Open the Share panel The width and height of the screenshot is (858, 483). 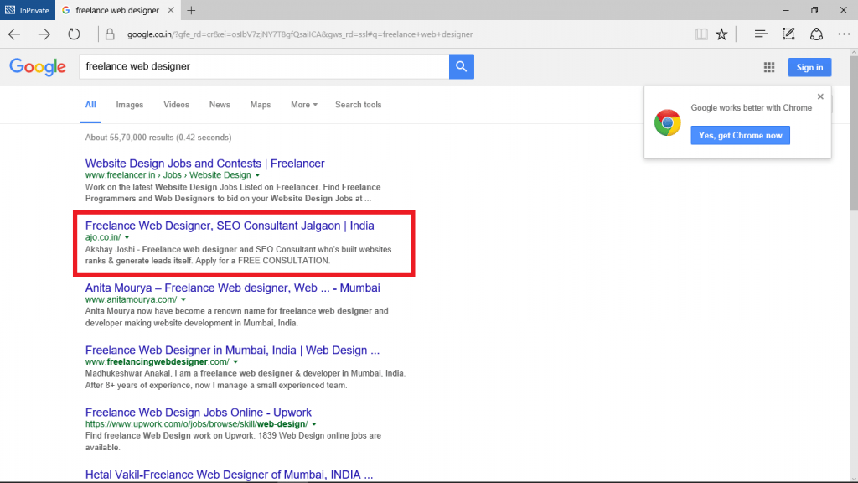[816, 34]
